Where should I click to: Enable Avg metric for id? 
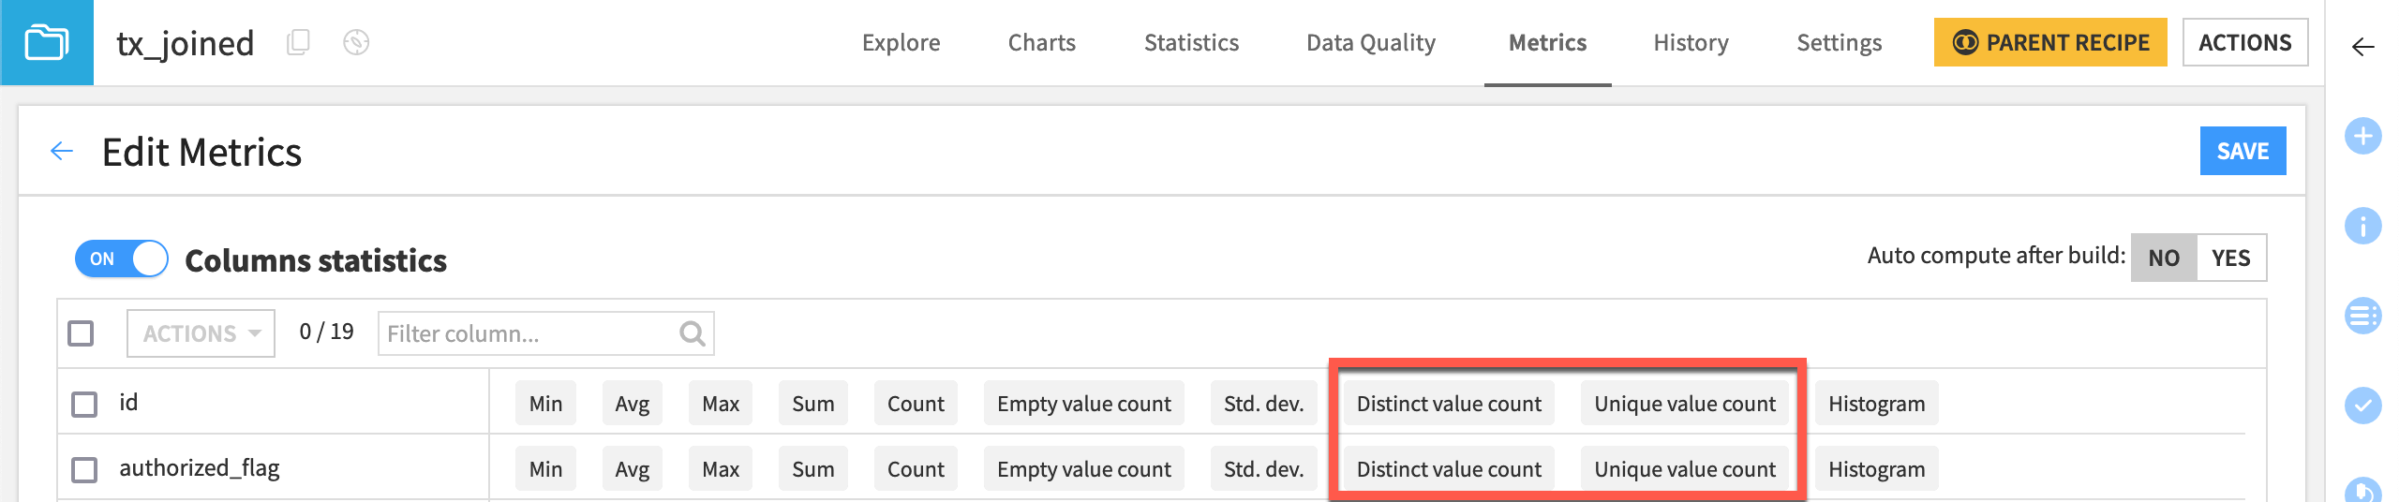coord(633,404)
